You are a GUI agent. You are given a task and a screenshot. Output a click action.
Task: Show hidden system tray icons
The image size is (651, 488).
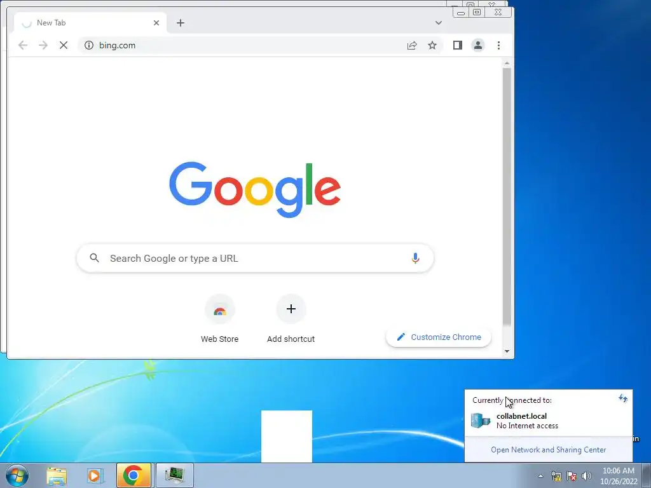540,476
